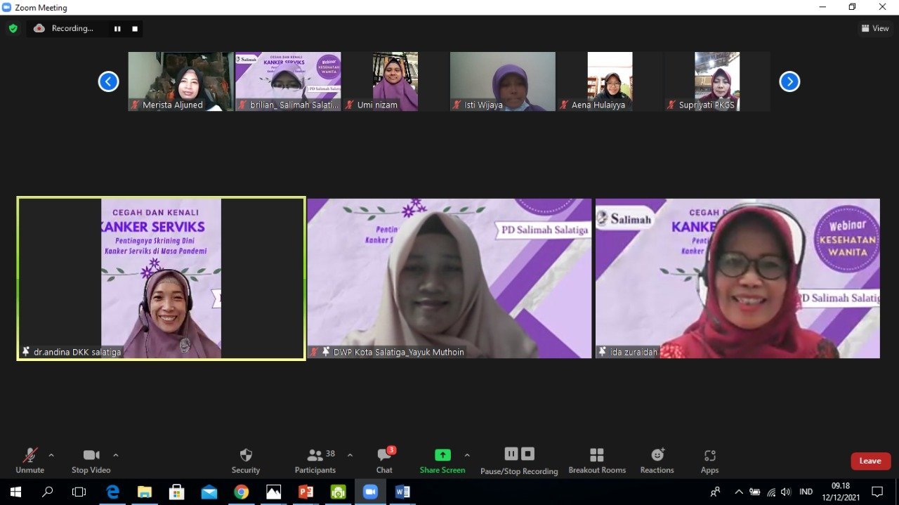Show hidden system tray icons

pyautogui.click(x=738, y=492)
